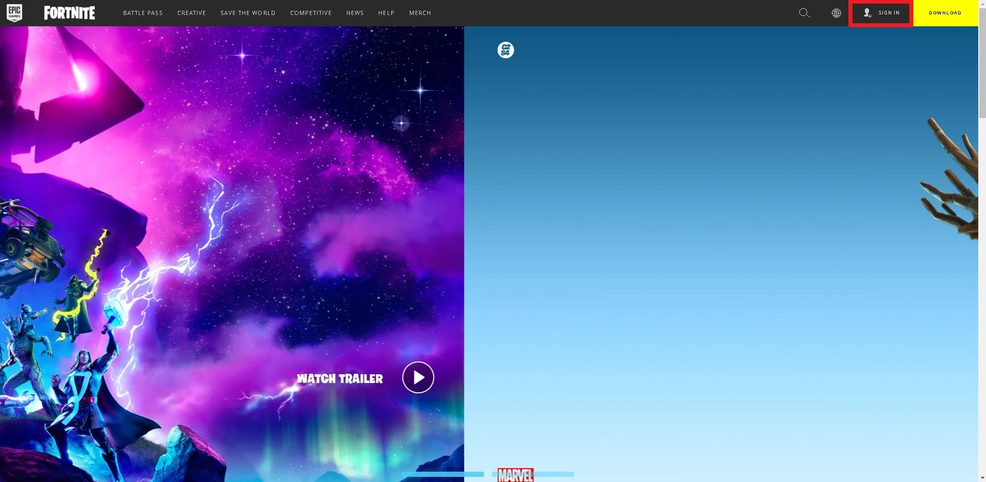
Task: Click the Fortnite logo in header
Action: tap(70, 13)
